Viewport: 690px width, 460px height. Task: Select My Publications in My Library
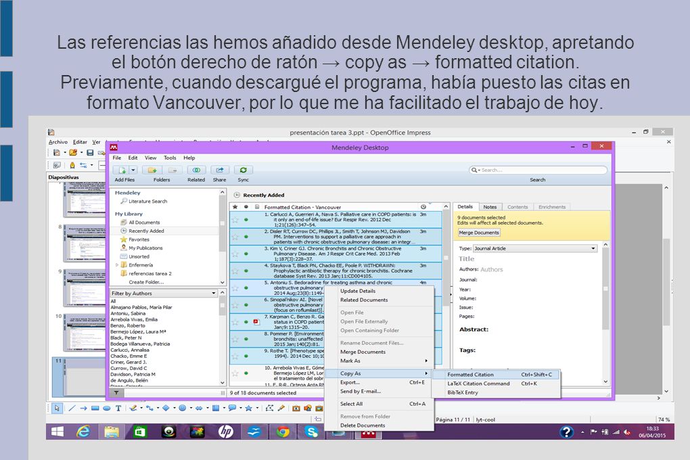(145, 248)
